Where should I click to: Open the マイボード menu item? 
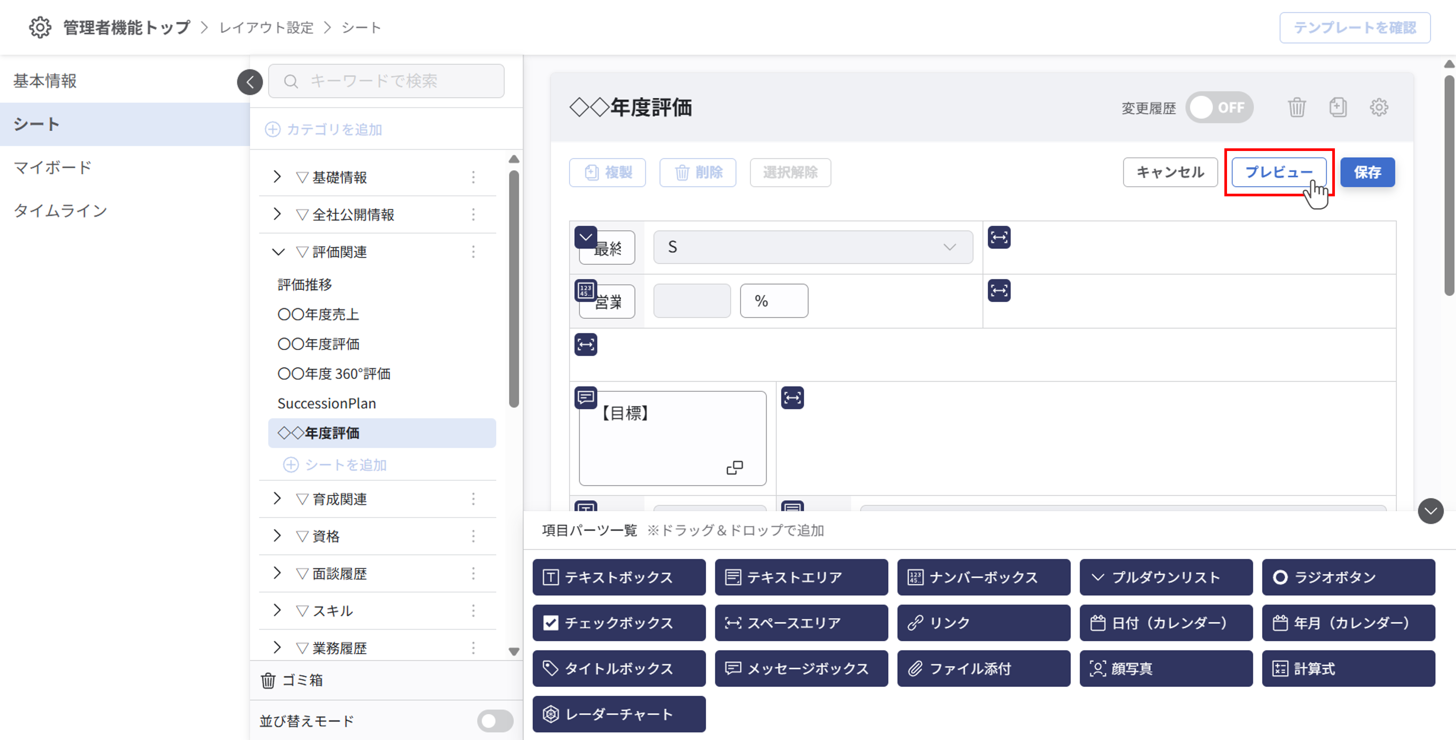[x=124, y=168]
